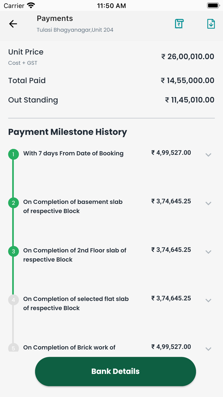Screen dimensions: 223x397
Task: Tap the grey step 4 circle
Action: (x=13, y=300)
